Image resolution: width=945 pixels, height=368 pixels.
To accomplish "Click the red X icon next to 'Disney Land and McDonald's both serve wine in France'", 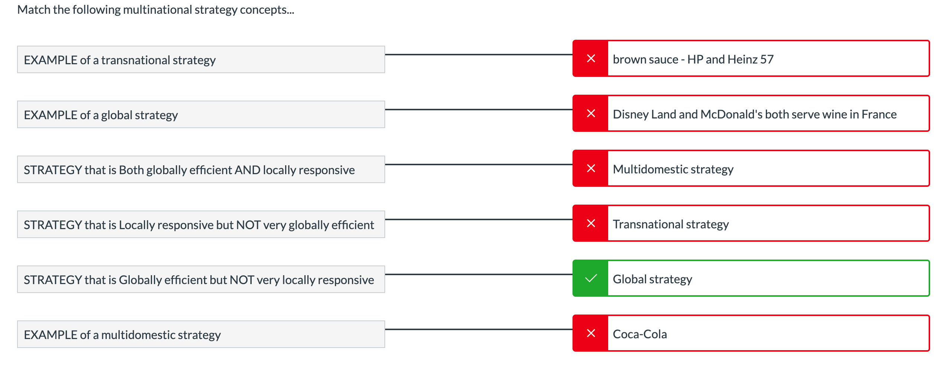I will pyautogui.click(x=591, y=114).
